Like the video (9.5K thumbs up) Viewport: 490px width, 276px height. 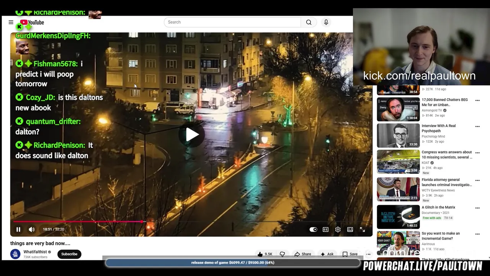click(x=265, y=254)
